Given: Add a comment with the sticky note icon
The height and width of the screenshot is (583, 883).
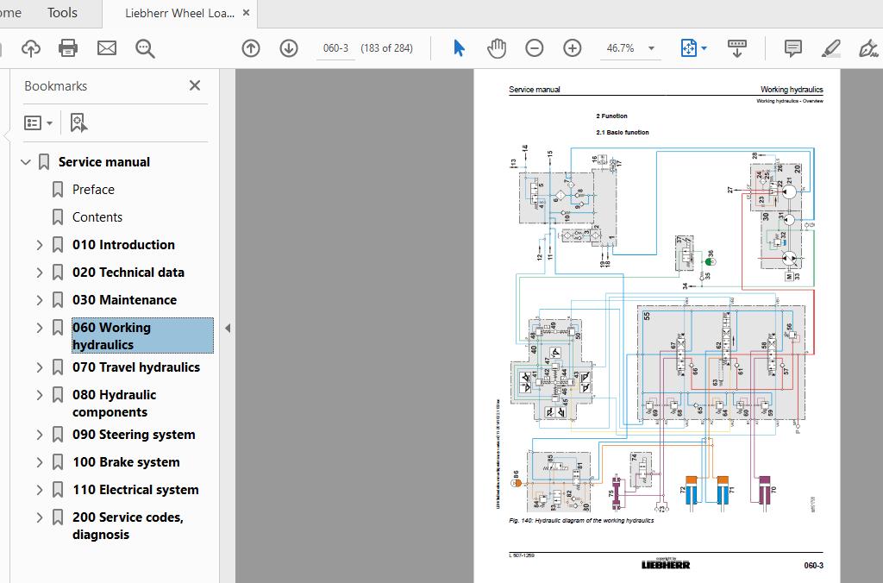Looking at the screenshot, I should (793, 48).
